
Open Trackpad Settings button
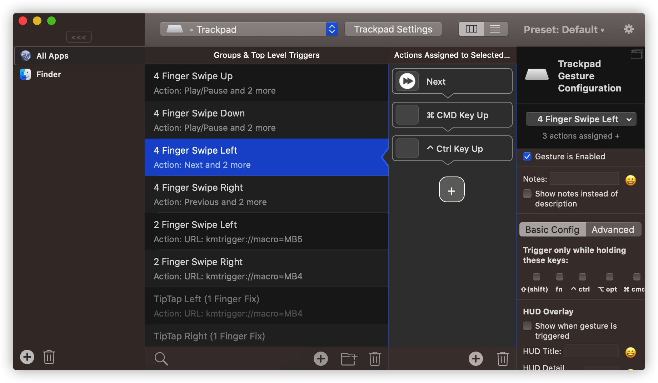[x=393, y=29]
